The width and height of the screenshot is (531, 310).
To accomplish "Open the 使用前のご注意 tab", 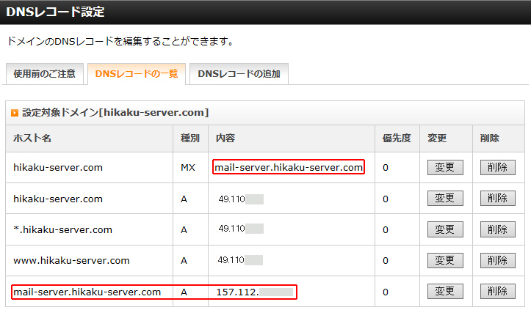I will pyautogui.click(x=43, y=74).
